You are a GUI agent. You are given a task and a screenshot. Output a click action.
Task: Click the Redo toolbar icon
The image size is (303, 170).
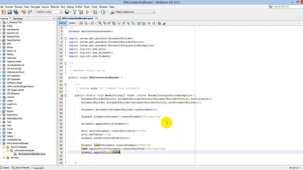[x=29, y=12]
